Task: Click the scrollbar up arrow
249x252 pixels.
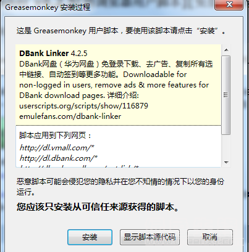Action: 226,50
